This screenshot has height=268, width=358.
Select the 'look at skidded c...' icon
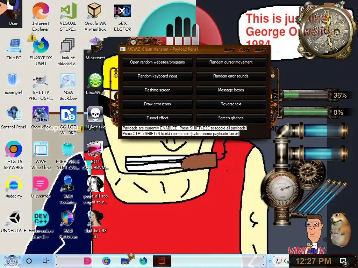coord(68,51)
